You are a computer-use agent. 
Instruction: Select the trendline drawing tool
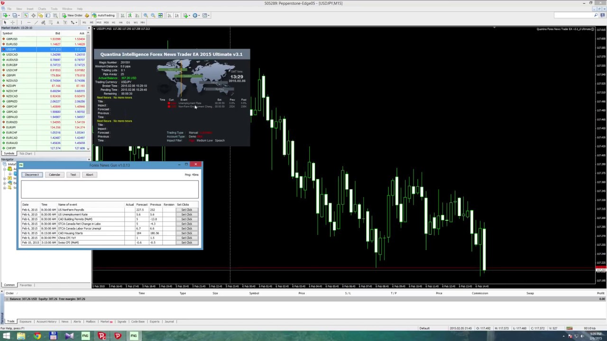36,22
